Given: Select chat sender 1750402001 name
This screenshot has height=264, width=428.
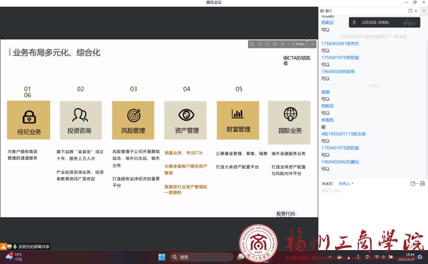Looking at the screenshot, I should pyautogui.click(x=340, y=43).
